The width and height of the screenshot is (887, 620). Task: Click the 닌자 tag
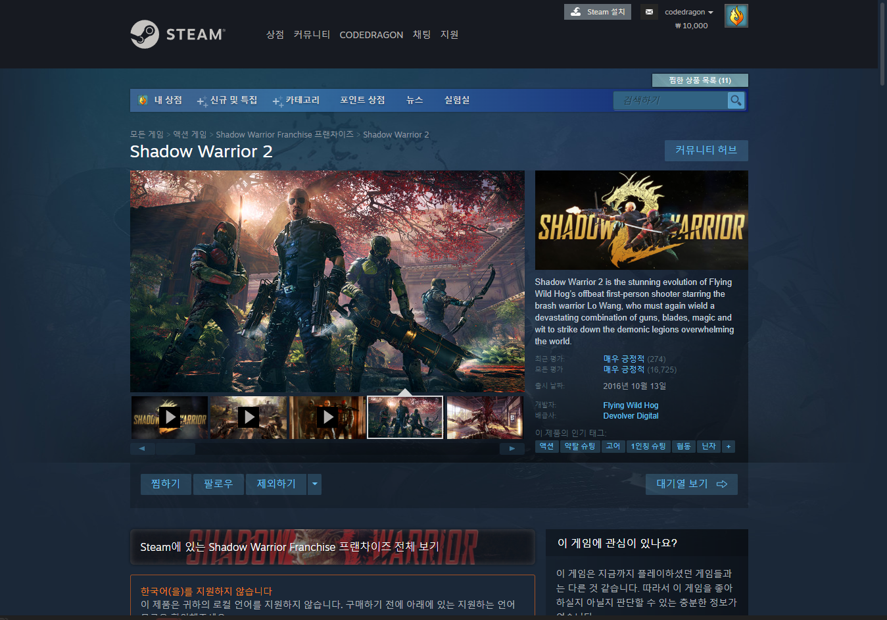coord(709,447)
